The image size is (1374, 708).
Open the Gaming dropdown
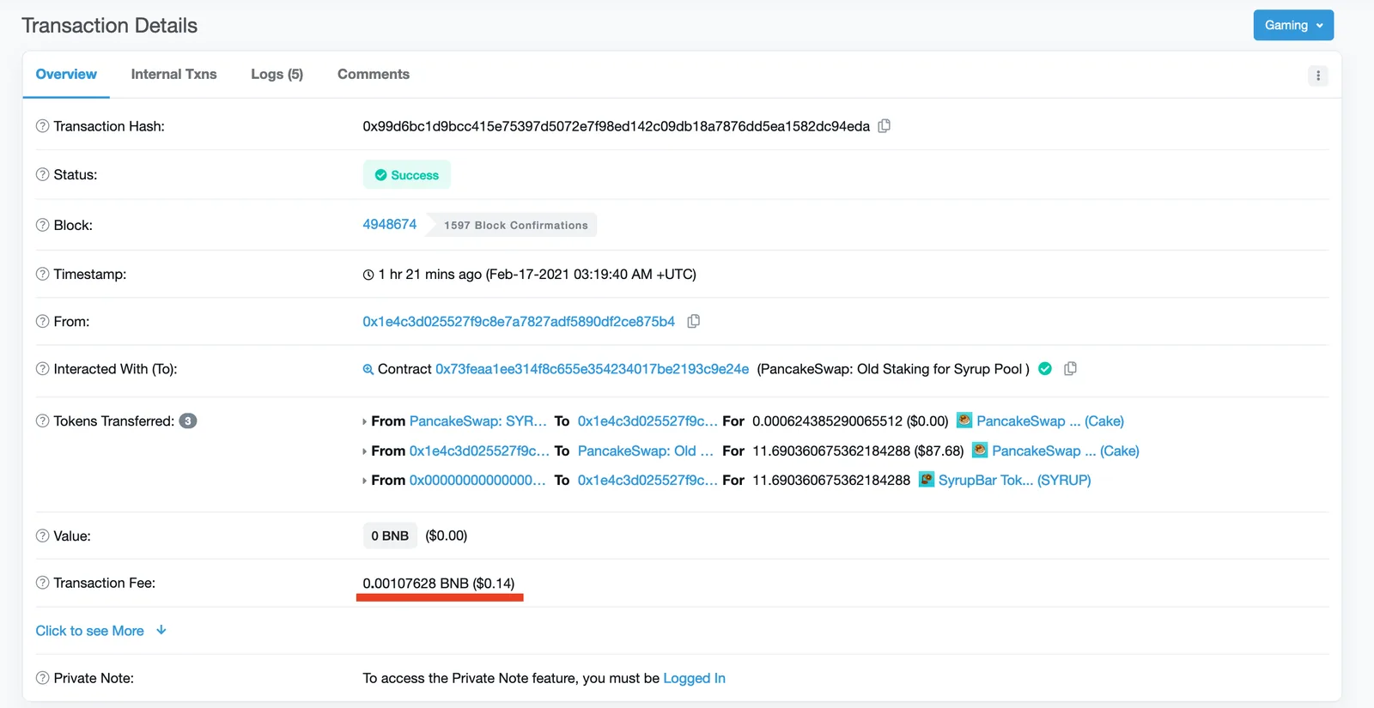point(1293,25)
